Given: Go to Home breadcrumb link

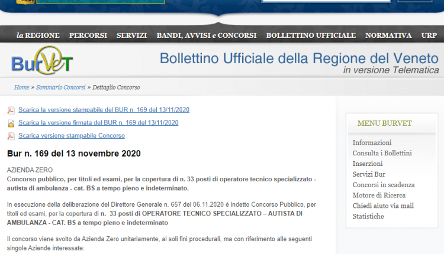Looking at the screenshot, I should [22, 87].
